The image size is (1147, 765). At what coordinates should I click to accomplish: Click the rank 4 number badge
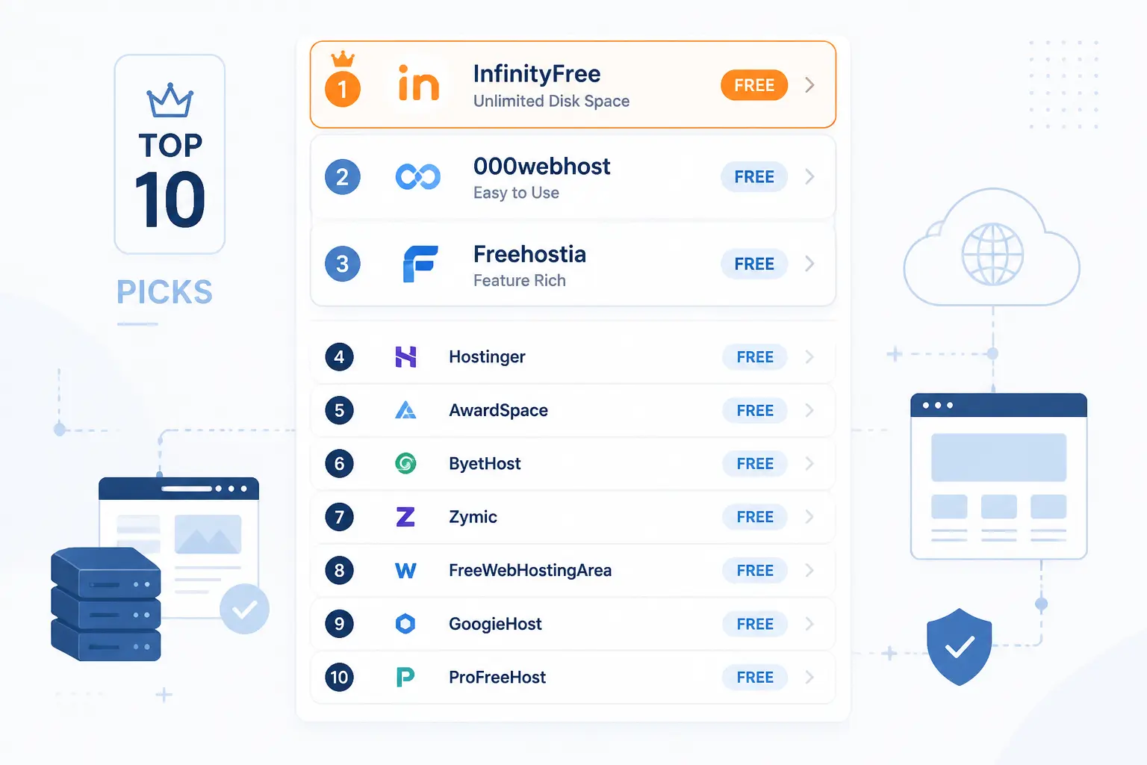tap(339, 357)
